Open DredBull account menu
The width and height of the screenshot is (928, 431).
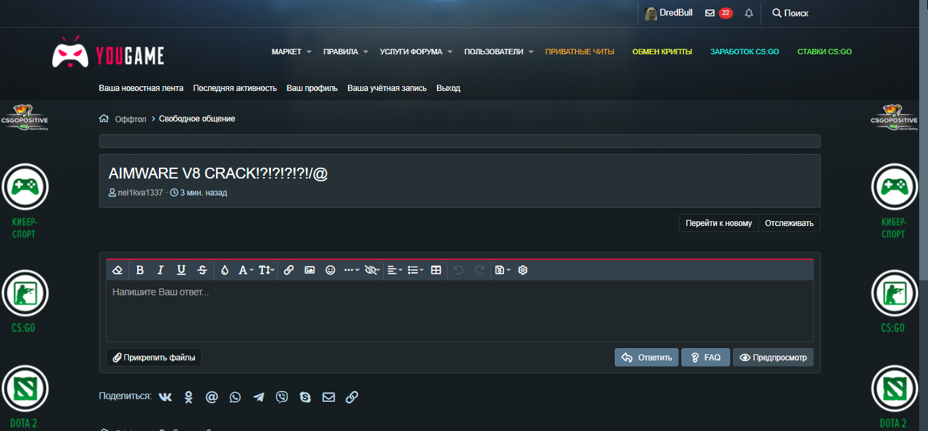point(668,13)
